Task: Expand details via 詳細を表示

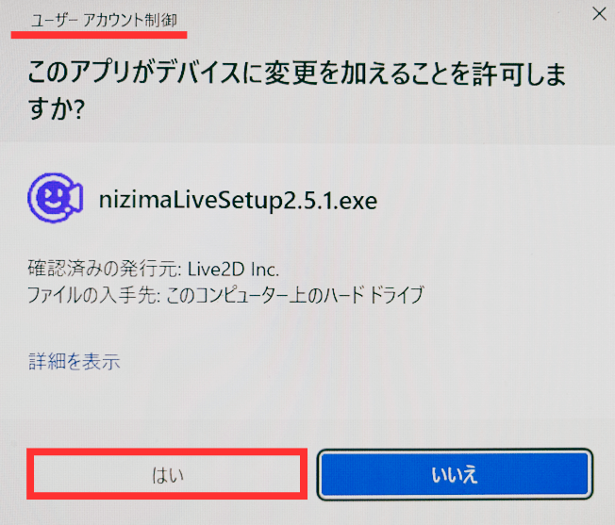Action: coord(75,361)
